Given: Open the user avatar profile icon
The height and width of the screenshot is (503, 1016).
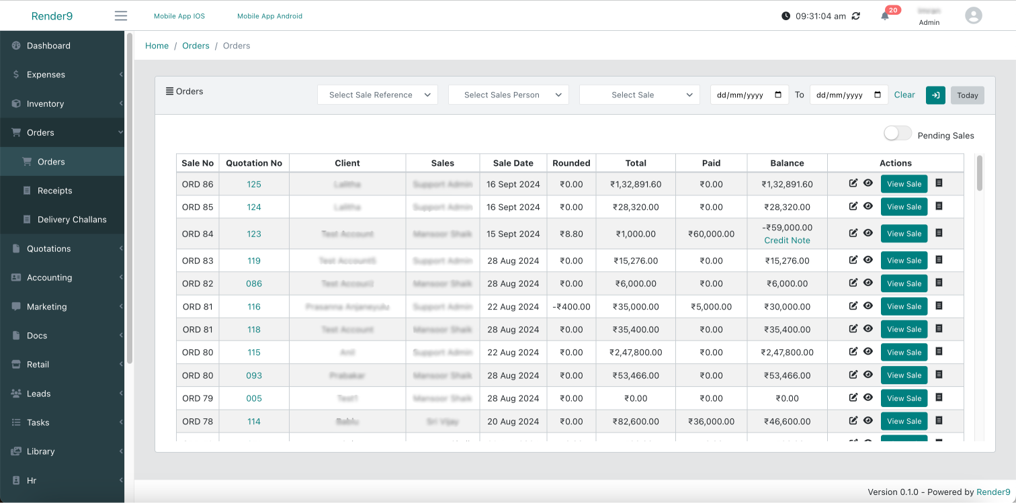Looking at the screenshot, I should 973,15.
